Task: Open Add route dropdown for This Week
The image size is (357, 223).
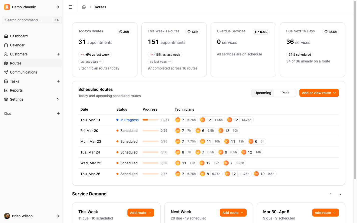Action: pos(141,213)
